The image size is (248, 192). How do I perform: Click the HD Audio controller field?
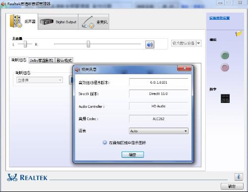click(x=158, y=106)
